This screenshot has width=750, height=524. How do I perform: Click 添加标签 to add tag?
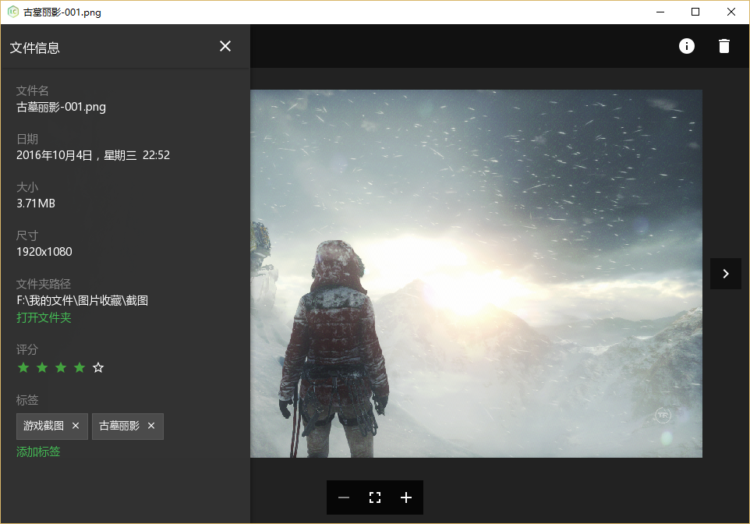[38, 451]
